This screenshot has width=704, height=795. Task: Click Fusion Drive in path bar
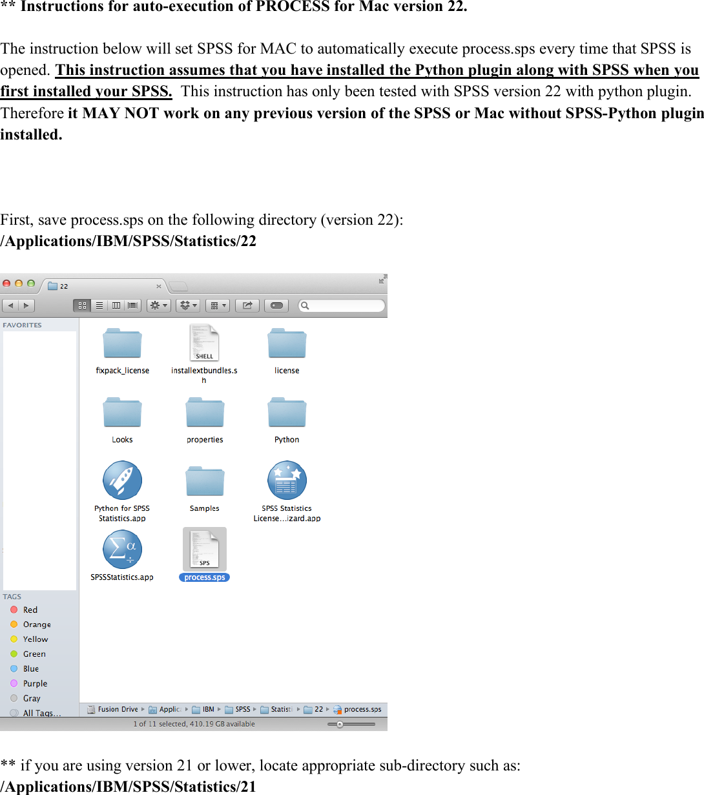112,709
